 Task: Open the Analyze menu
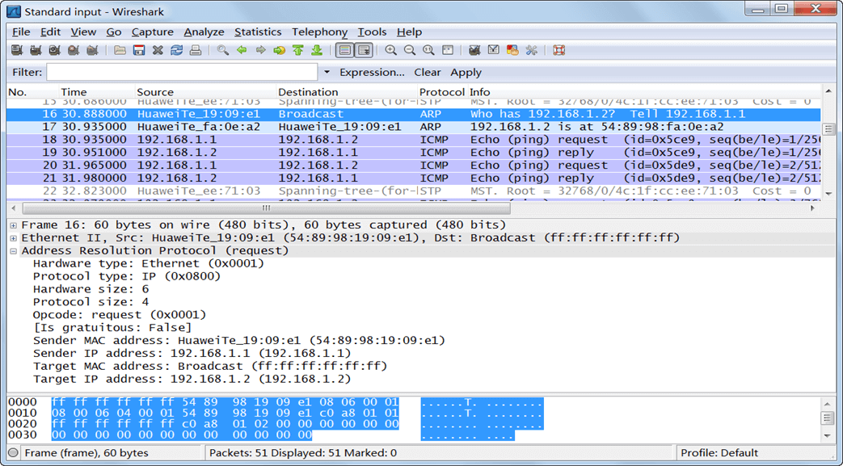(x=204, y=32)
